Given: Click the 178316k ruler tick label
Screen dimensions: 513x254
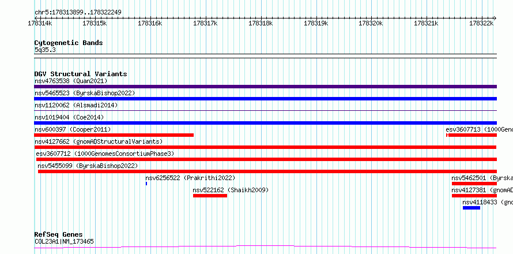Looking at the screenshot, I should (x=150, y=23).
